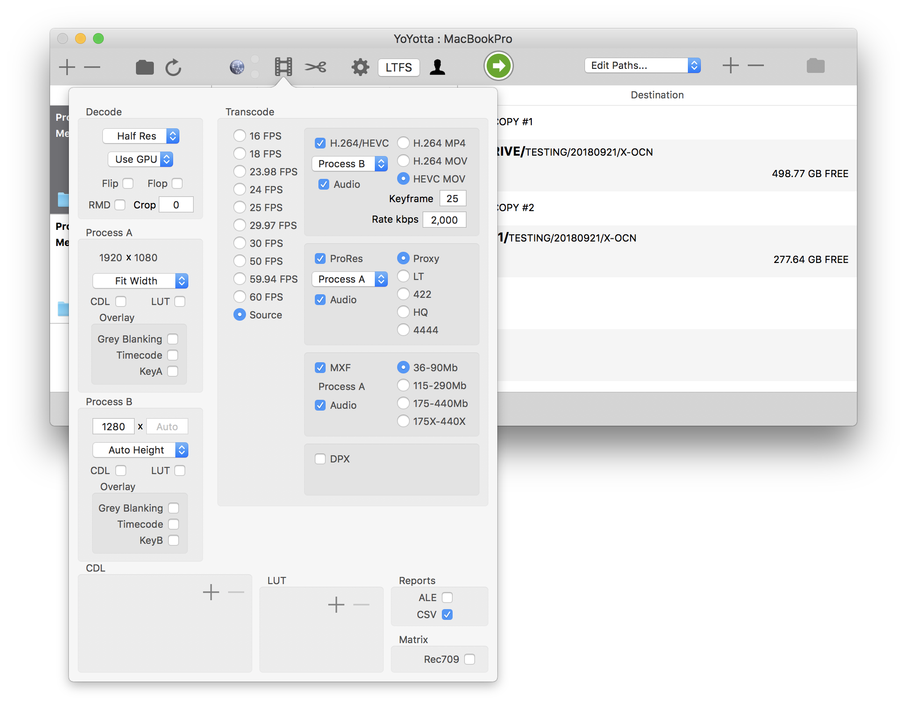Open the Half Res decode dropdown
The image size is (907, 712).
coord(141,136)
